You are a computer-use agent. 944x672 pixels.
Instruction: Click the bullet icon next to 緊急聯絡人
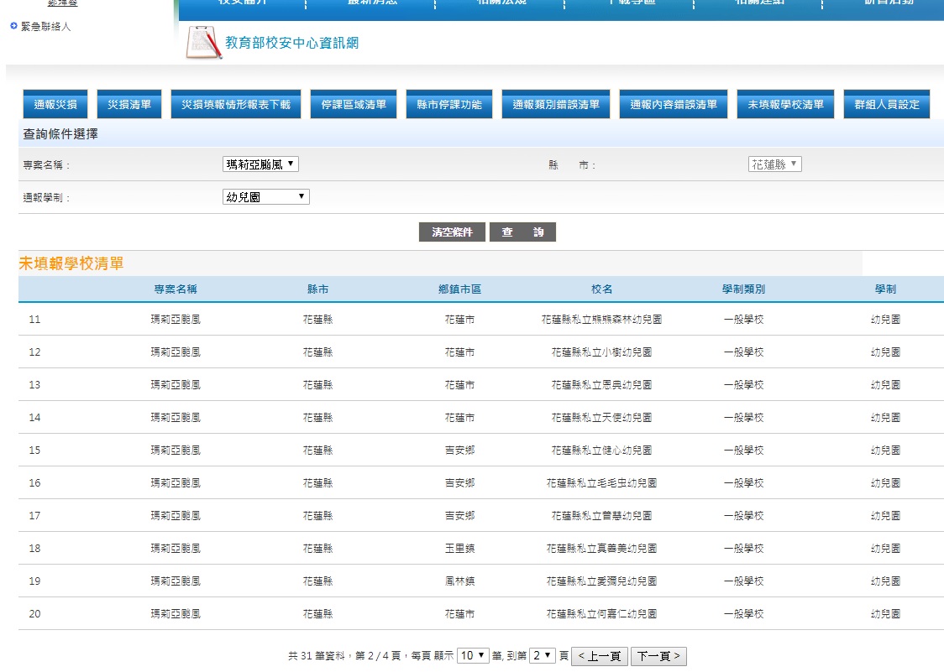click(x=13, y=27)
